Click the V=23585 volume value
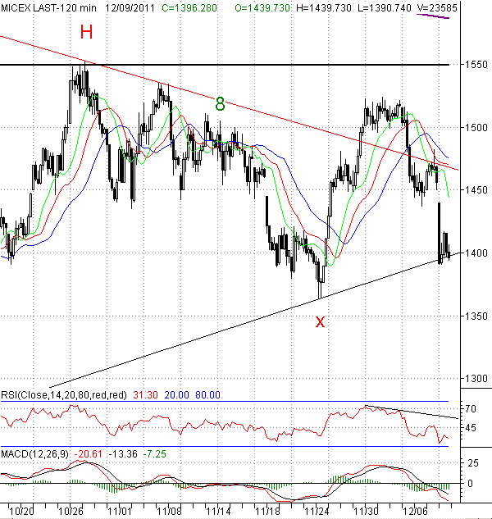Screen dimensions: 492x519 click(437, 7)
